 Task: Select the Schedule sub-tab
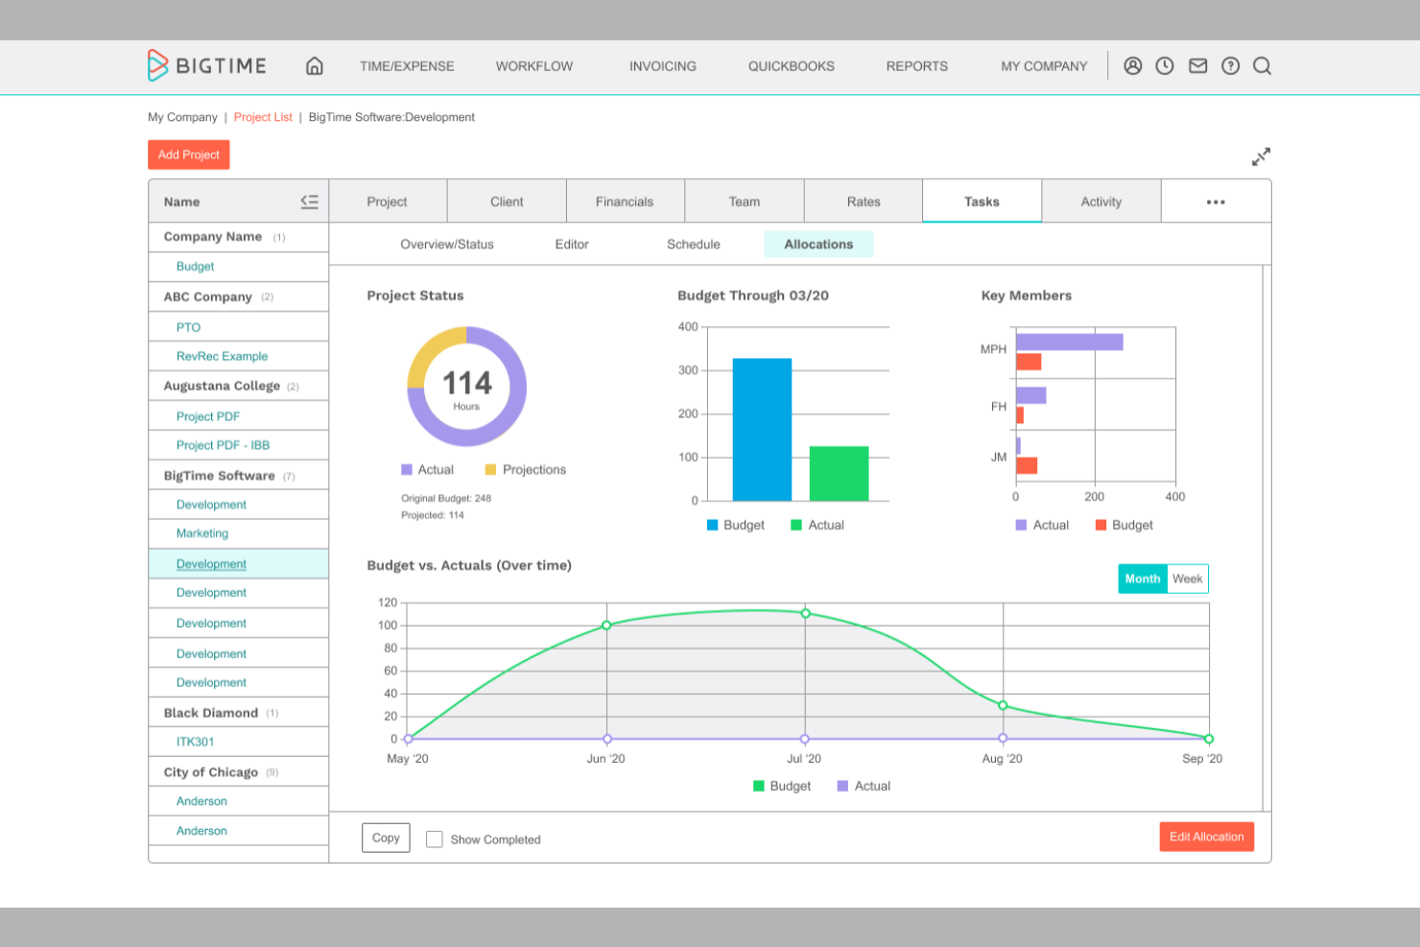[x=694, y=245]
